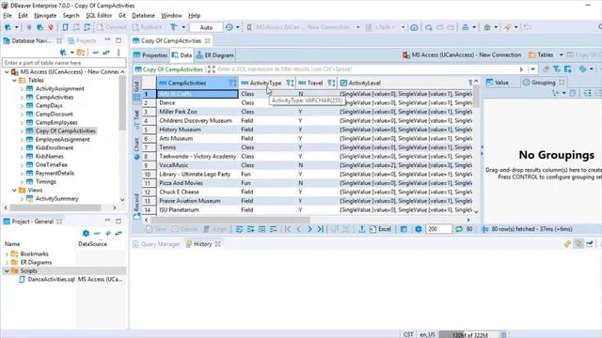Click the expand filter field icon
The height and width of the screenshot is (338, 602).
(x=212, y=69)
